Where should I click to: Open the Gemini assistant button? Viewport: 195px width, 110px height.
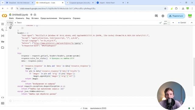[x=182, y=23]
